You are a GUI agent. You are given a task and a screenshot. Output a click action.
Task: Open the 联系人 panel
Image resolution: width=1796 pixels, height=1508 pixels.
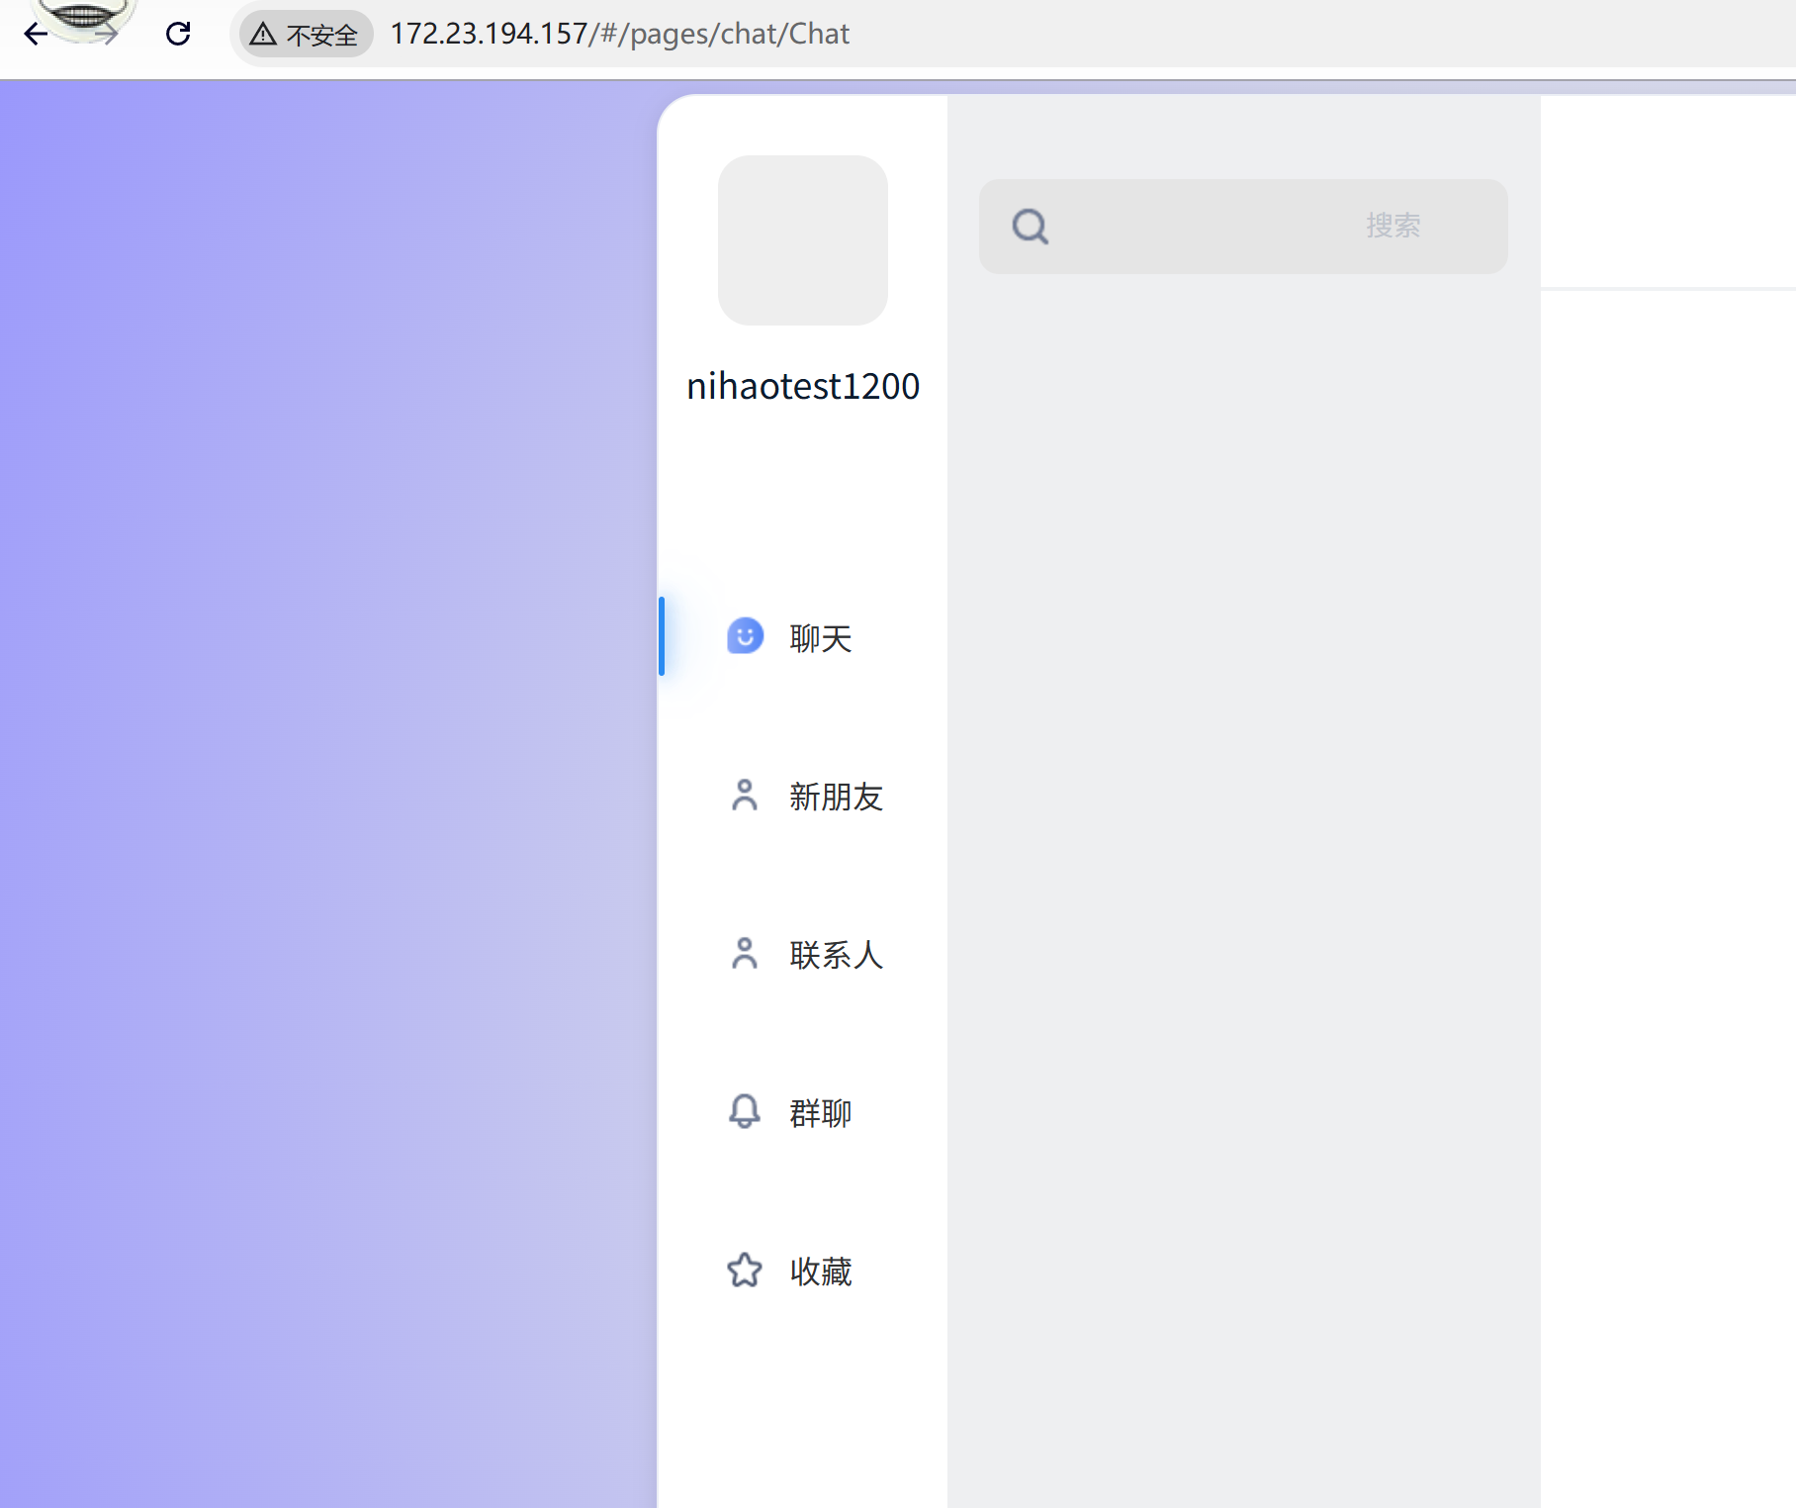(837, 954)
